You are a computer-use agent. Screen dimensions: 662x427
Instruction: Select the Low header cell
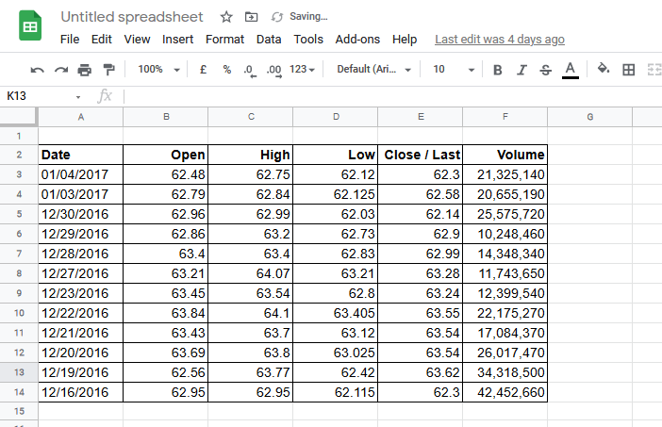tap(335, 155)
